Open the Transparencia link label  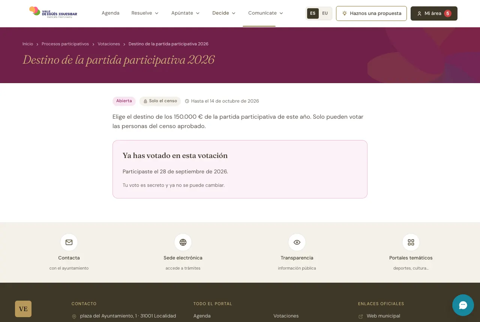click(x=297, y=258)
